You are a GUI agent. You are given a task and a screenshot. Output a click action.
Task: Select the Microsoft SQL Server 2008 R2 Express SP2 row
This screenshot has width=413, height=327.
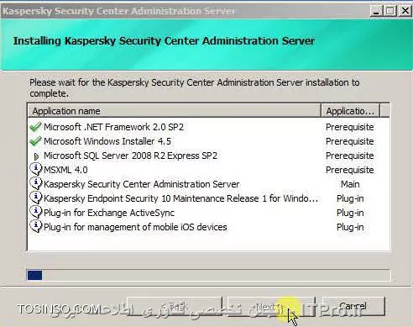pyautogui.click(x=208, y=156)
